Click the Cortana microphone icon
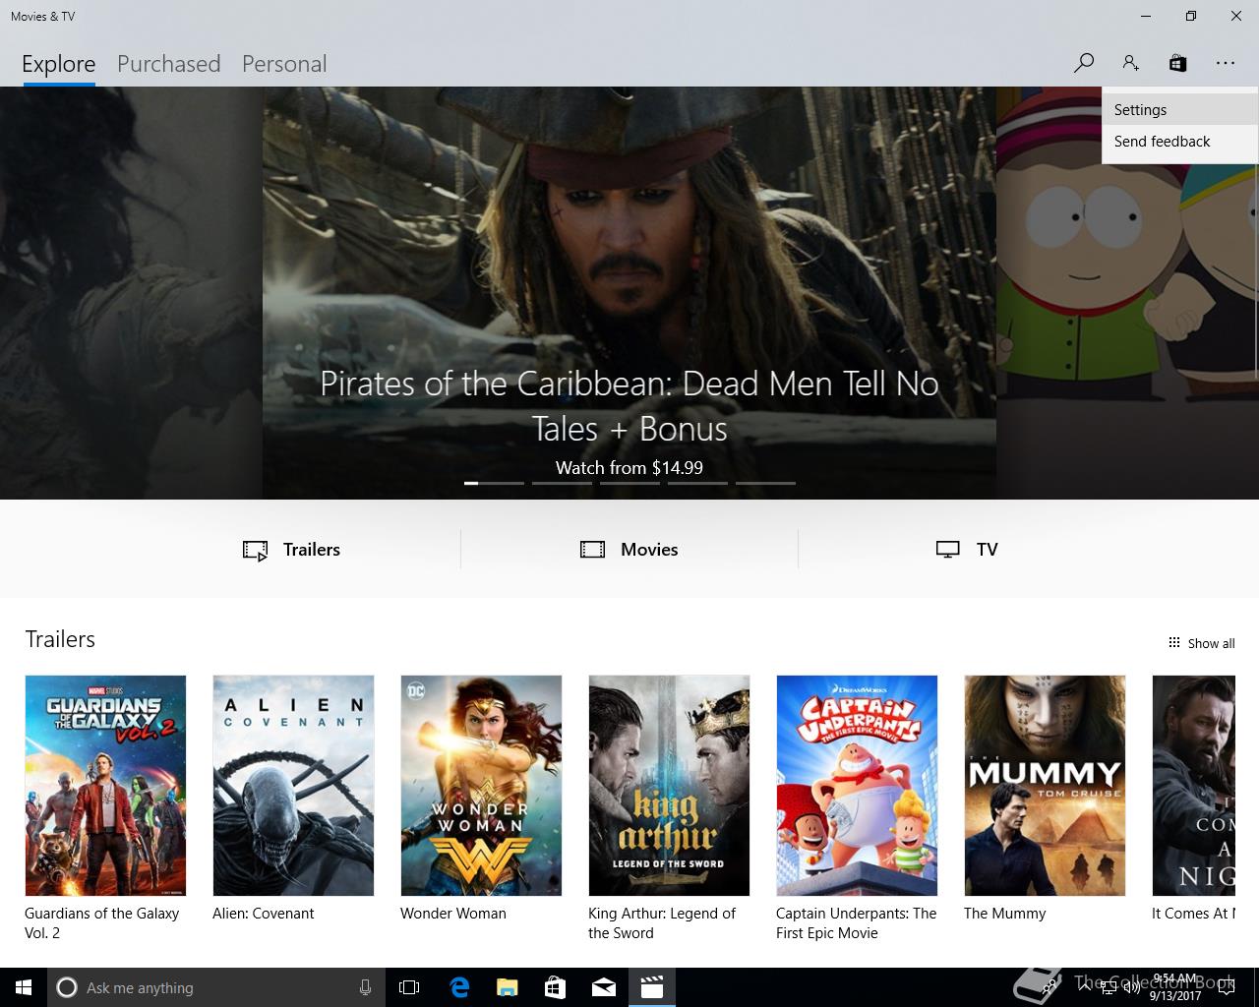 pyautogui.click(x=365, y=987)
